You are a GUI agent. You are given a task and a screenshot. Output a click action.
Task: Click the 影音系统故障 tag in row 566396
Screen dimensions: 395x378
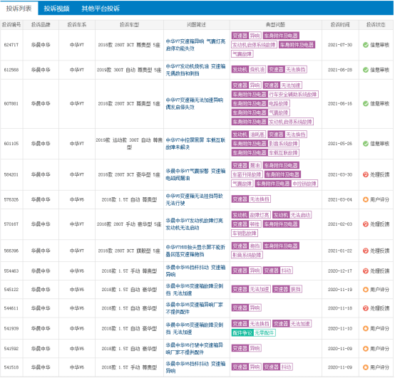click(x=247, y=255)
